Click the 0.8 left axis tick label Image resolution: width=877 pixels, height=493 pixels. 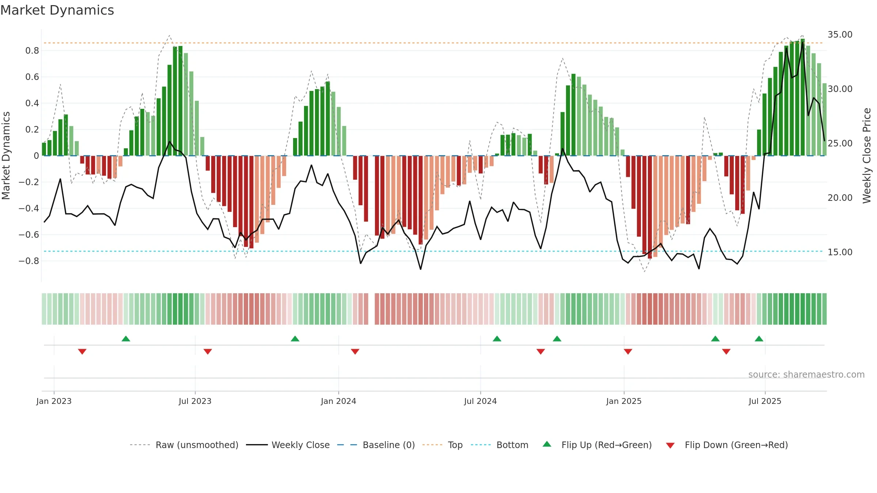pos(32,51)
